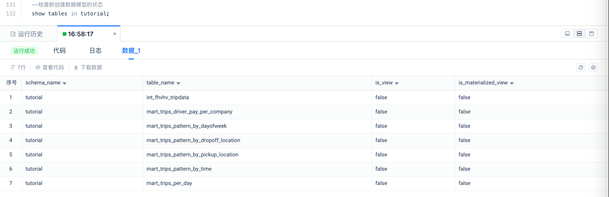Close the 16:58:17 run tab
Viewport: 609px width, 197px height.
click(x=115, y=34)
